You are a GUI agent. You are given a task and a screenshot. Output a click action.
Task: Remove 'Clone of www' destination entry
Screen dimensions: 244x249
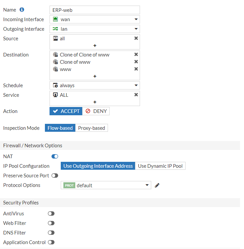click(136, 62)
